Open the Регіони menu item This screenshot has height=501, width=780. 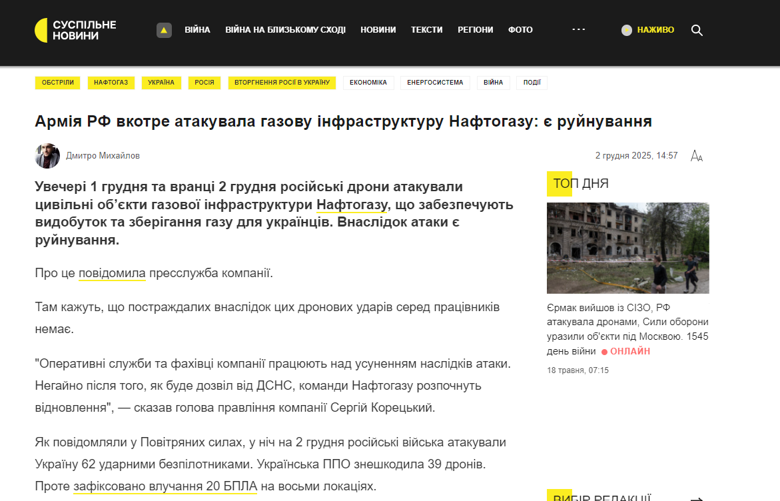pyautogui.click(x=476, y=30)
